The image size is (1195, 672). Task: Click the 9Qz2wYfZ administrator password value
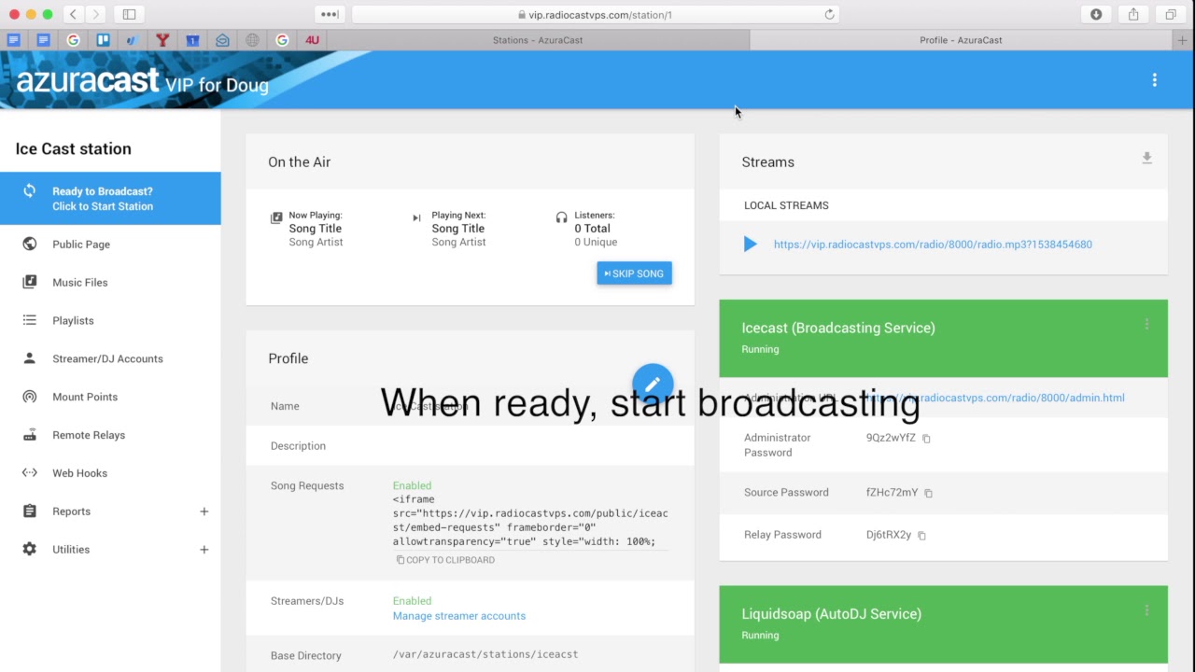point(891,438)
